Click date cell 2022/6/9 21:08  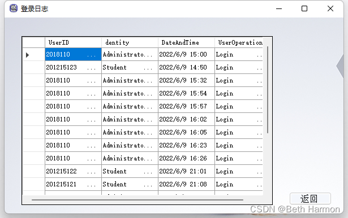click(186, 184)
